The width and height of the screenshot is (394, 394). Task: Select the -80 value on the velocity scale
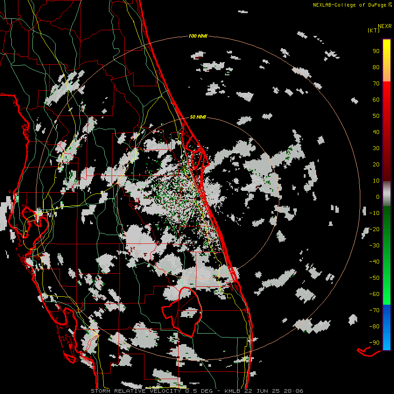point(374,327)
